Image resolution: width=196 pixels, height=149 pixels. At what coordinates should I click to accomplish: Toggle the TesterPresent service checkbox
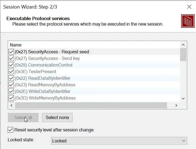coord(11,71)
